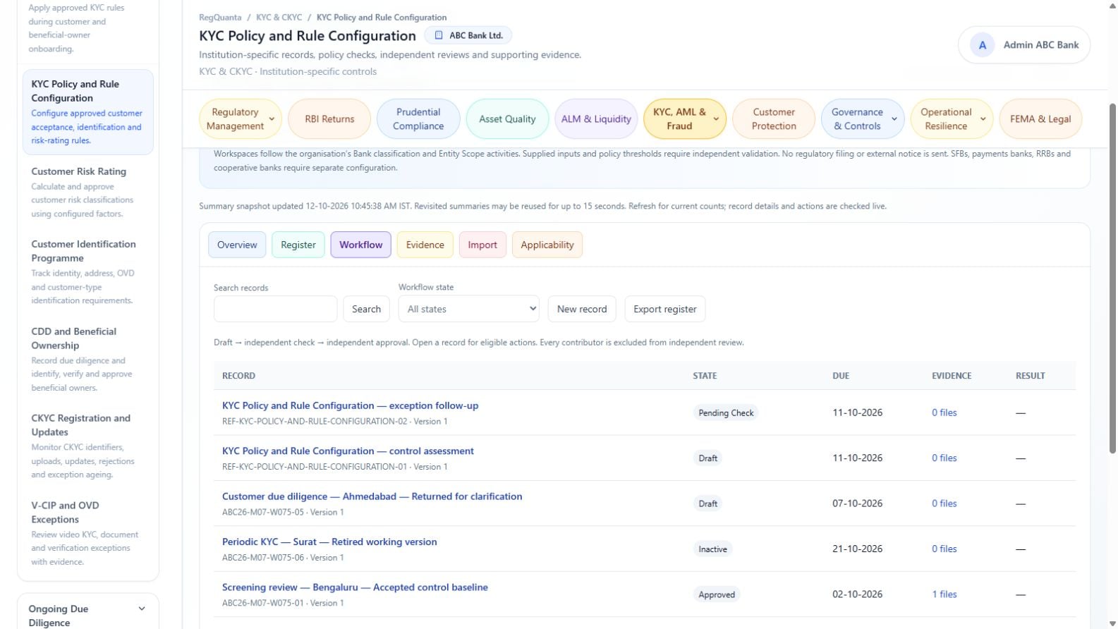Go to Customer Risk Rating page
Image resolution: width=1118 pixels, height=629 pixels.
point(88,192)
